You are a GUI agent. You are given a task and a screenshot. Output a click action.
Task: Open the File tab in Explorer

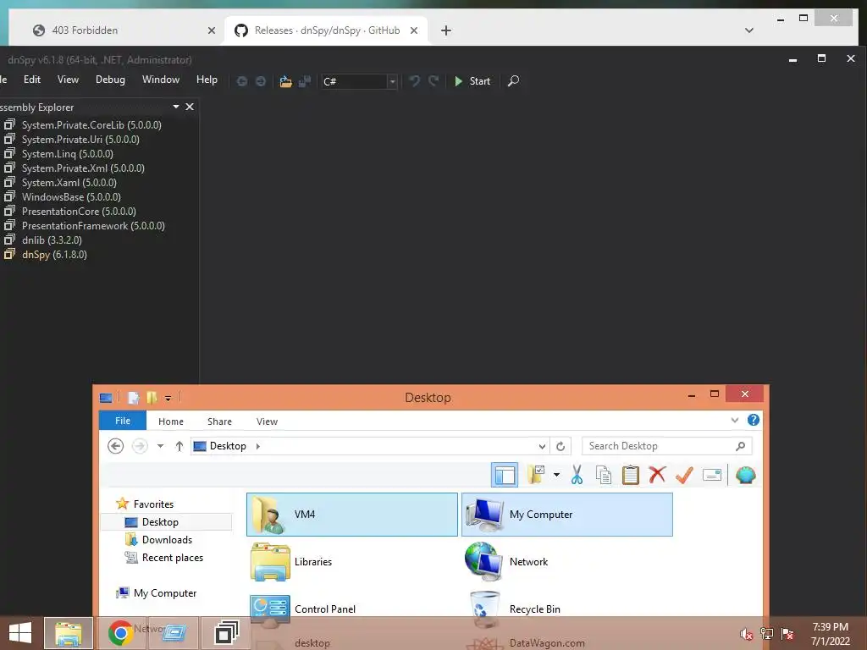pos(123,421)
